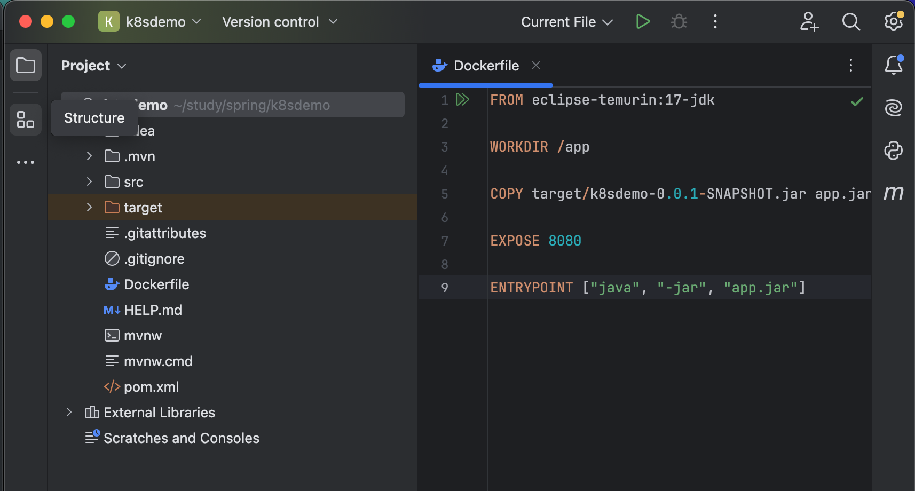Expand the target folder
Image resolution: width=915 pixels, height=491 pixels.
tap(89, 207)
